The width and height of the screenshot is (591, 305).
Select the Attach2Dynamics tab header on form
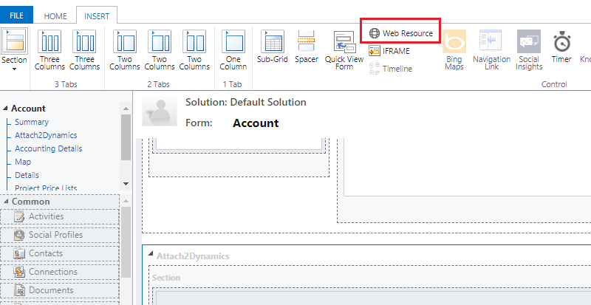click(x=192, y=256)
